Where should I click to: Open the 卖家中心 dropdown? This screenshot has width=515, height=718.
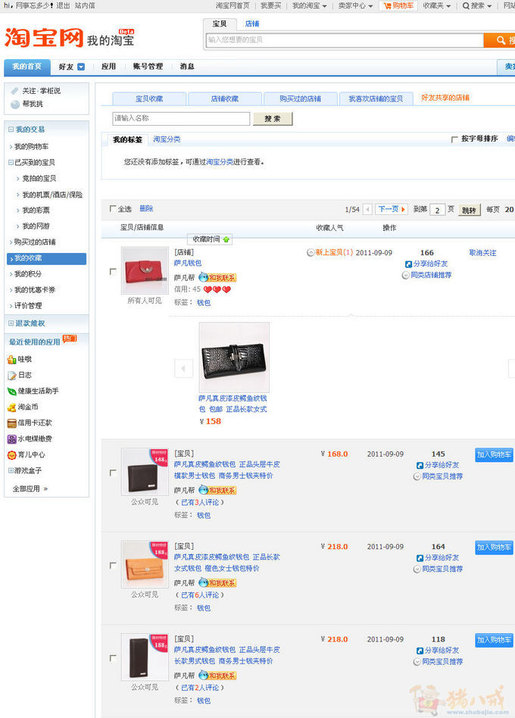(x=356, y=5)
